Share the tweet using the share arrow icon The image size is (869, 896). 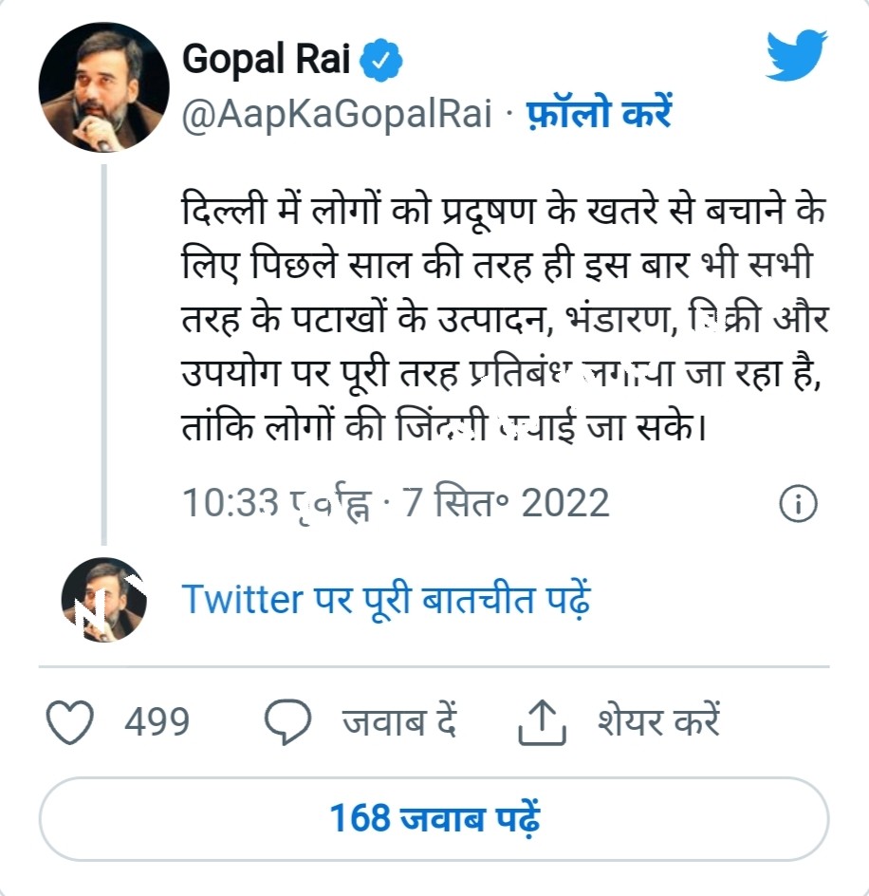[540, 721]
